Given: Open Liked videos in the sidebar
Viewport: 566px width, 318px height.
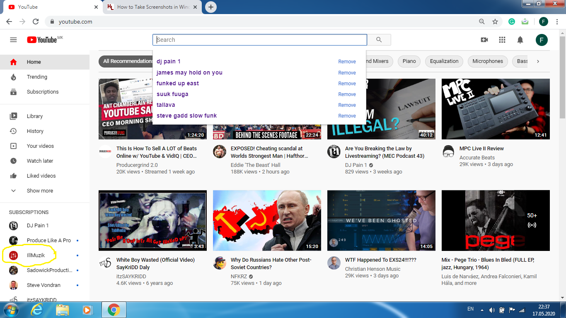Looking at the screenshot, I should (45, 176).
